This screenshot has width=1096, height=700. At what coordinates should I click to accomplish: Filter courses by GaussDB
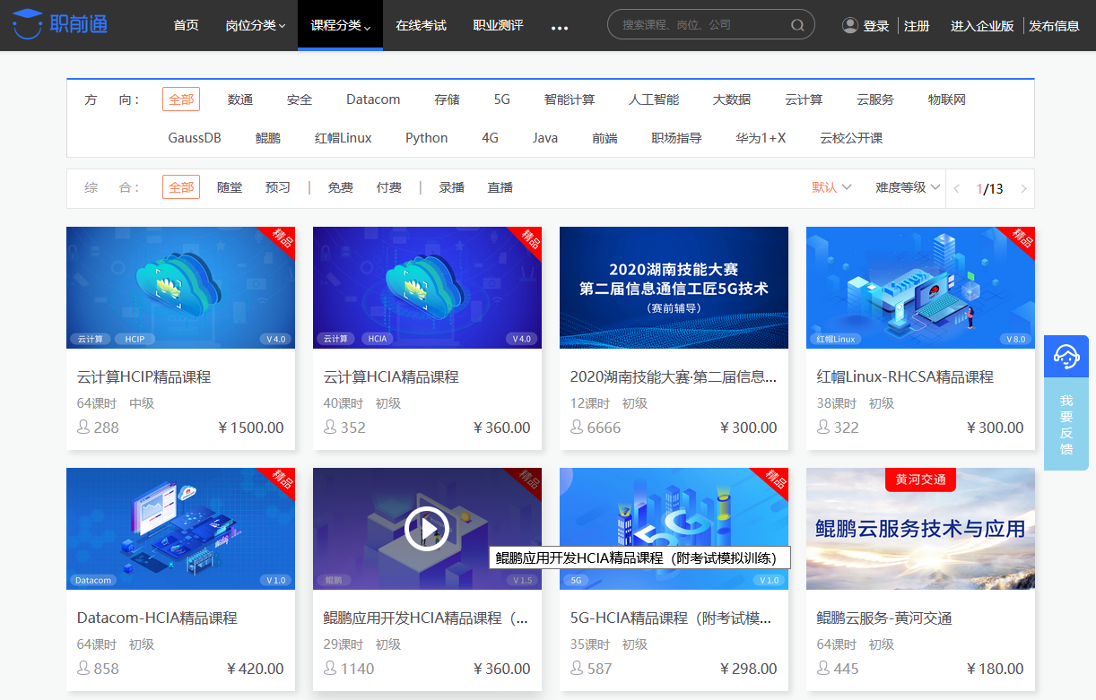point(195,138)
